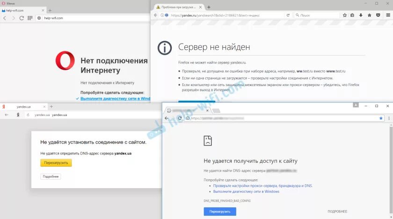Open Chrome three-dot menu

click(389, 118)
